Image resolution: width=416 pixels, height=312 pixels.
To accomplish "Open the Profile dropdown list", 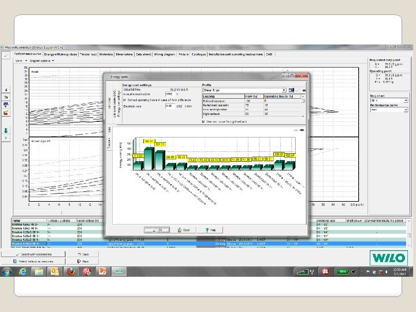I will tap(284, 90).
